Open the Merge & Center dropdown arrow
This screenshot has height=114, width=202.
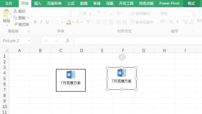tap(156, 22)
